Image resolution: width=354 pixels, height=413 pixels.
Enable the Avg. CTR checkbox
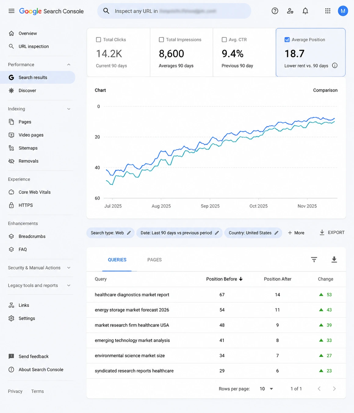(x=224, y=40)
